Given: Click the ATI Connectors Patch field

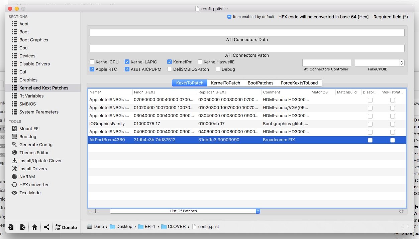Looking at the screenshot, I should tap(247, 48).
